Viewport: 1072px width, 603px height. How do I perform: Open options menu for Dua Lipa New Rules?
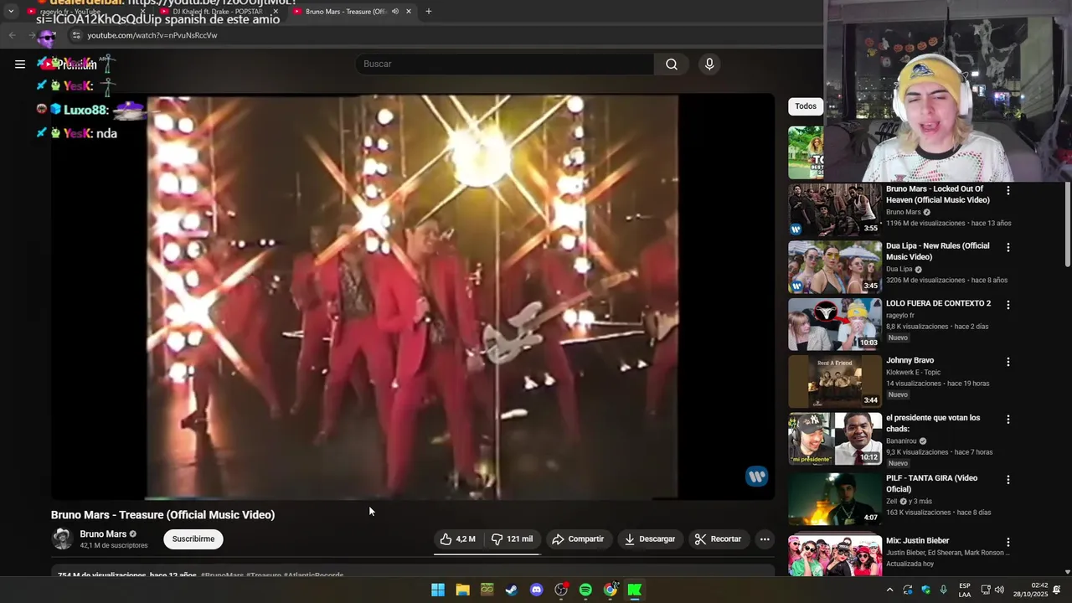click(1008, 248)
